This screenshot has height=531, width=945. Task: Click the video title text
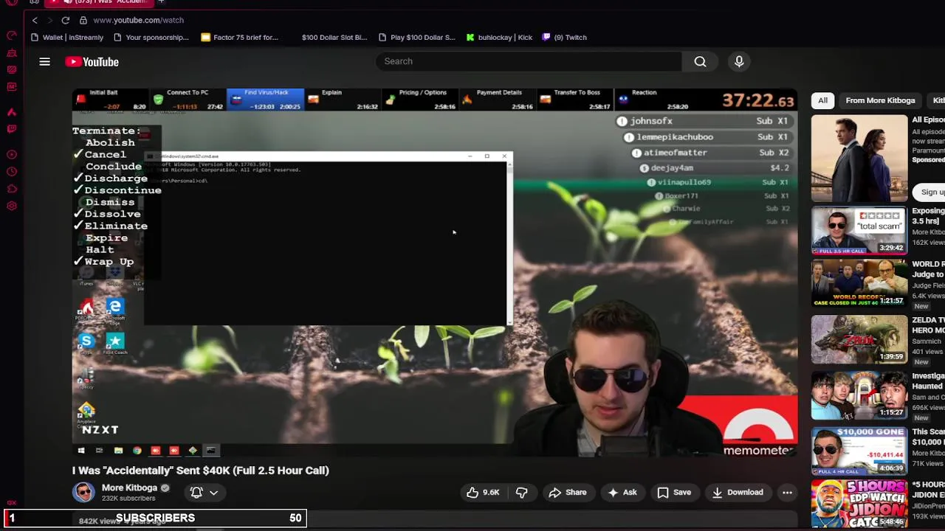[x=201, y=471]
